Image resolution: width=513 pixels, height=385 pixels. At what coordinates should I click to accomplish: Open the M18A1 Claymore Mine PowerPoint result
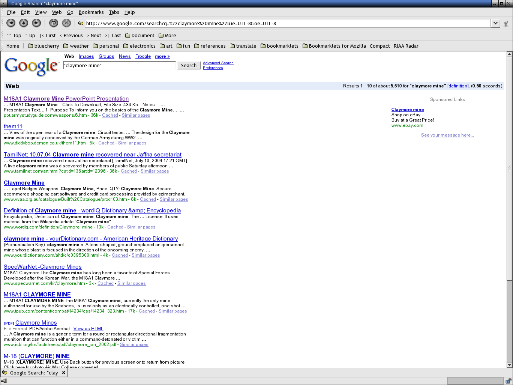click(x=66, y=99)
